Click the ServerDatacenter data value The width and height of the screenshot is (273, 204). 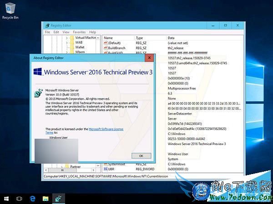180,114
